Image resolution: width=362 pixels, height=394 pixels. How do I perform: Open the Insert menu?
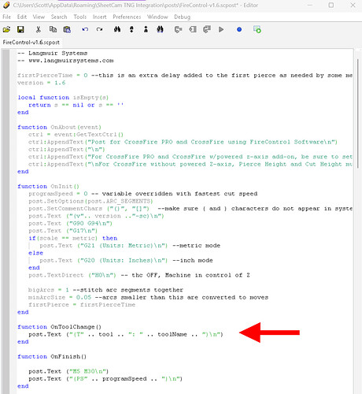(99, 17)
